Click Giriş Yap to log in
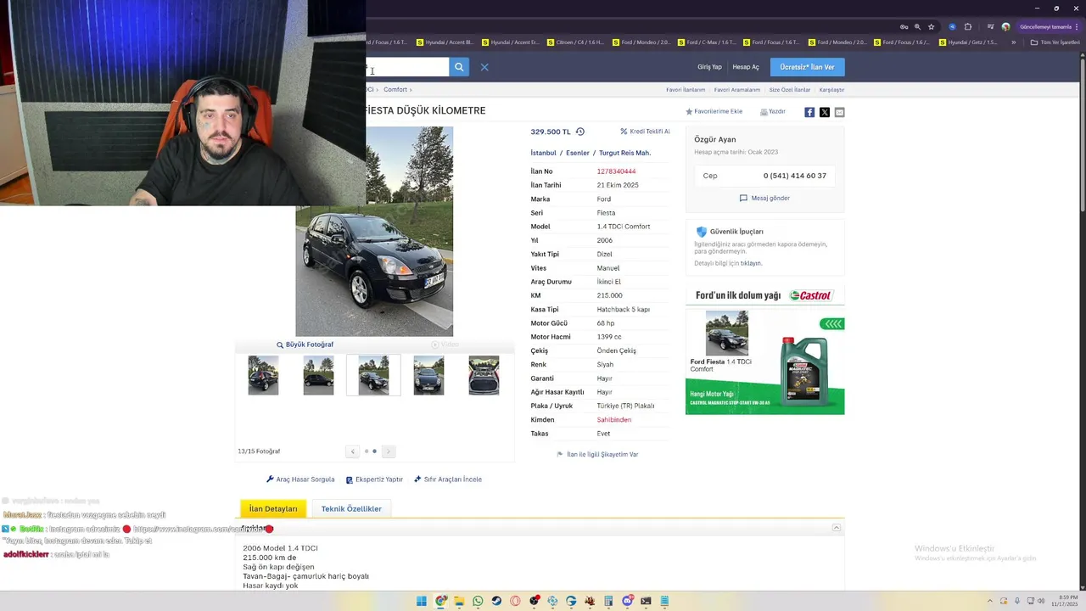Screen dimensions: 1086x611 coord(709,67)
